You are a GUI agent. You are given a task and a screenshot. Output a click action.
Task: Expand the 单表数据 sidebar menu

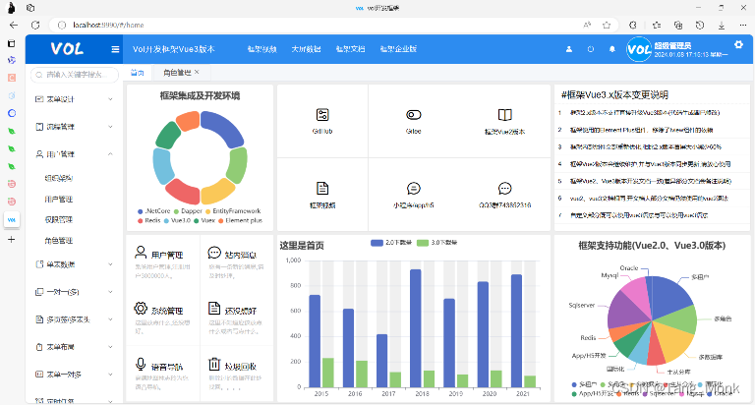[73, 264]
